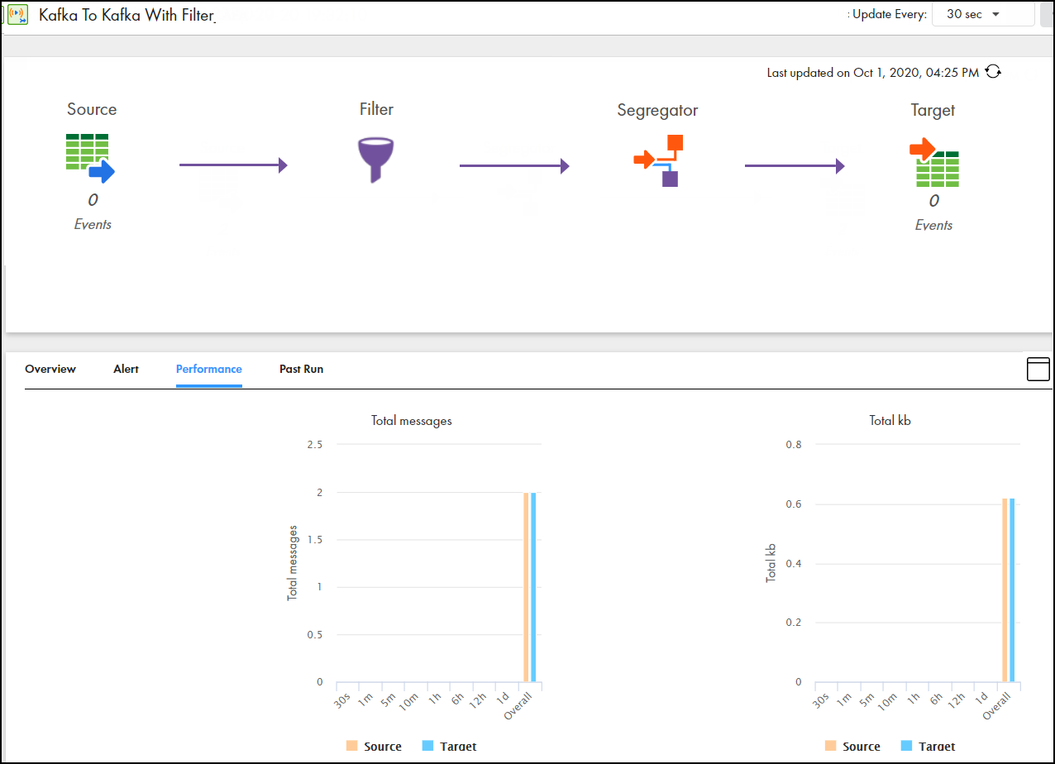Image resolution: width=1055 pixels, height=764 pixels.
Task: Select the Target Kafka table icon
Action: [934, 163]
